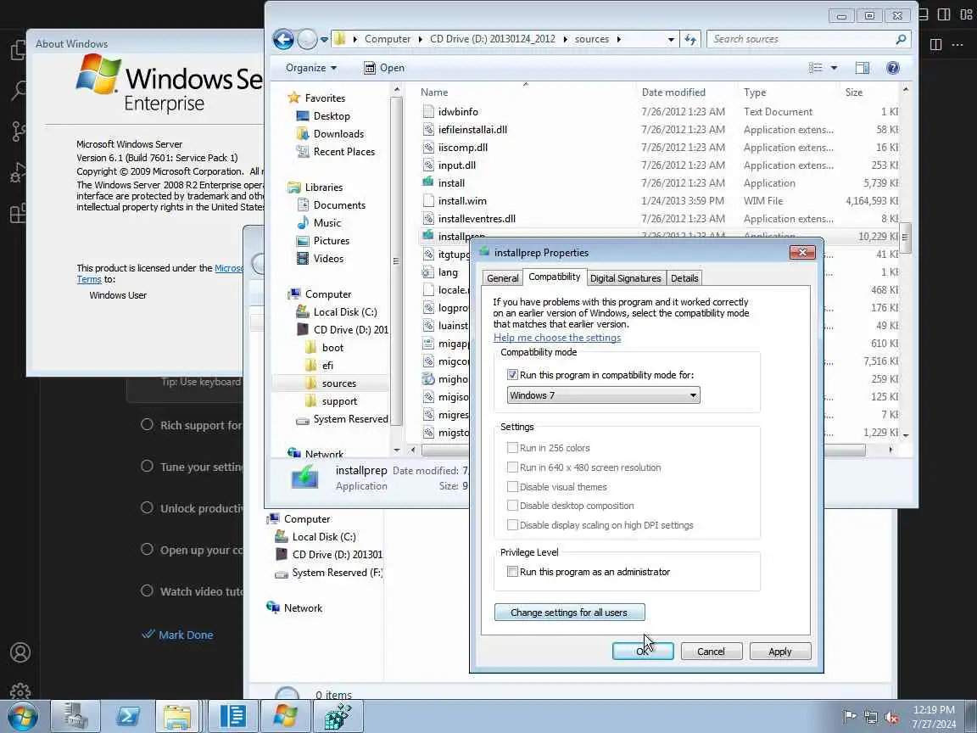Viewport: 977px width, 733px height.
Task: Uncheck Run this program in compatibility mode
Action: coord(512,375)
